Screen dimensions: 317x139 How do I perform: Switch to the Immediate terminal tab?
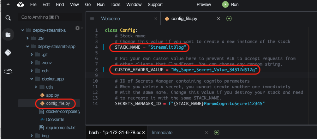[x=162, y=133]
